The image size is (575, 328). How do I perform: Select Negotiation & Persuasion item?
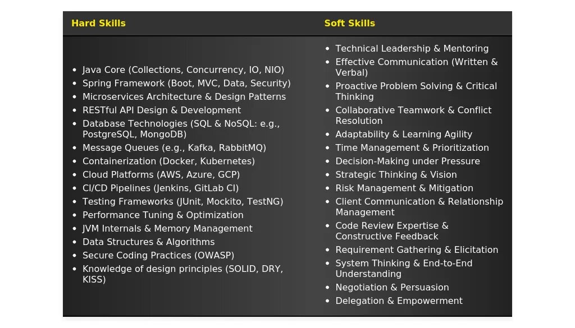(392, 288)
